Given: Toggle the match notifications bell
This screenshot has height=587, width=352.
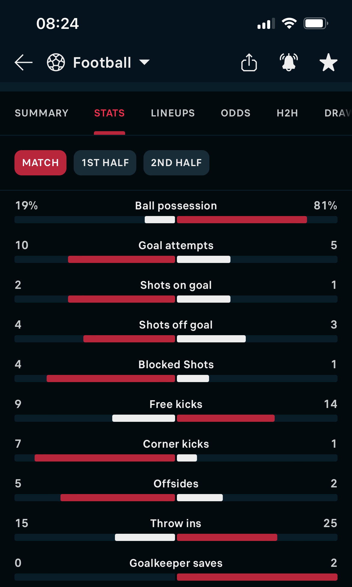Looking at the screenshot, I should click(x=289, y=62).
